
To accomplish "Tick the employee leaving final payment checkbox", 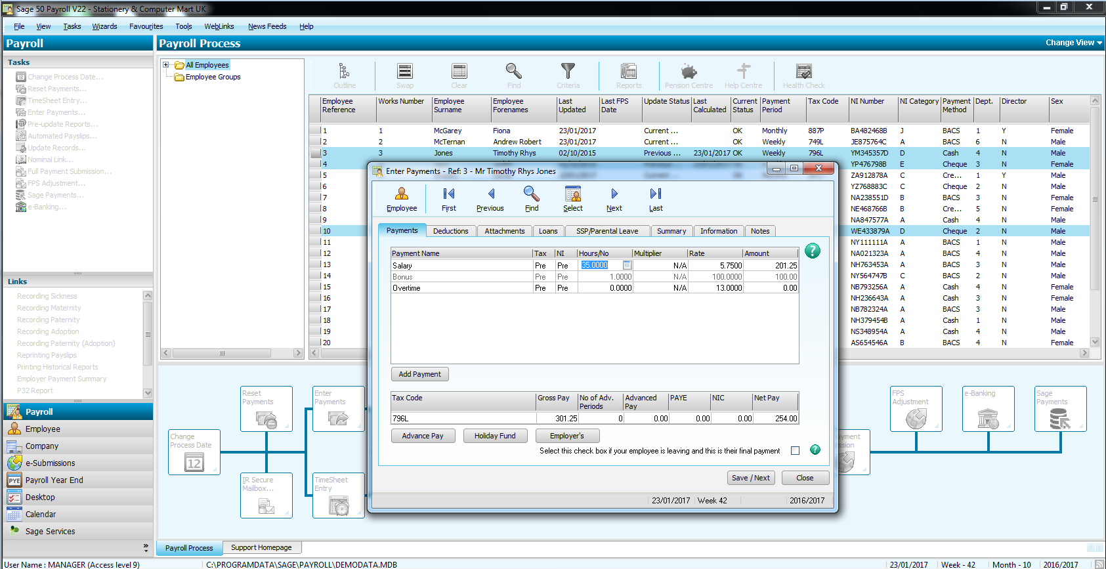I will (795, 450).
